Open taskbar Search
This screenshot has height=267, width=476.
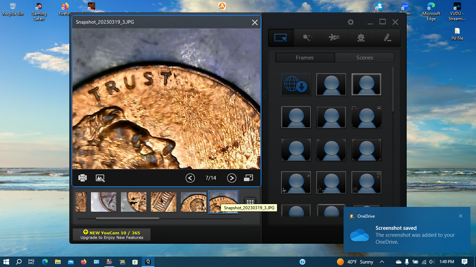(19, 262)
